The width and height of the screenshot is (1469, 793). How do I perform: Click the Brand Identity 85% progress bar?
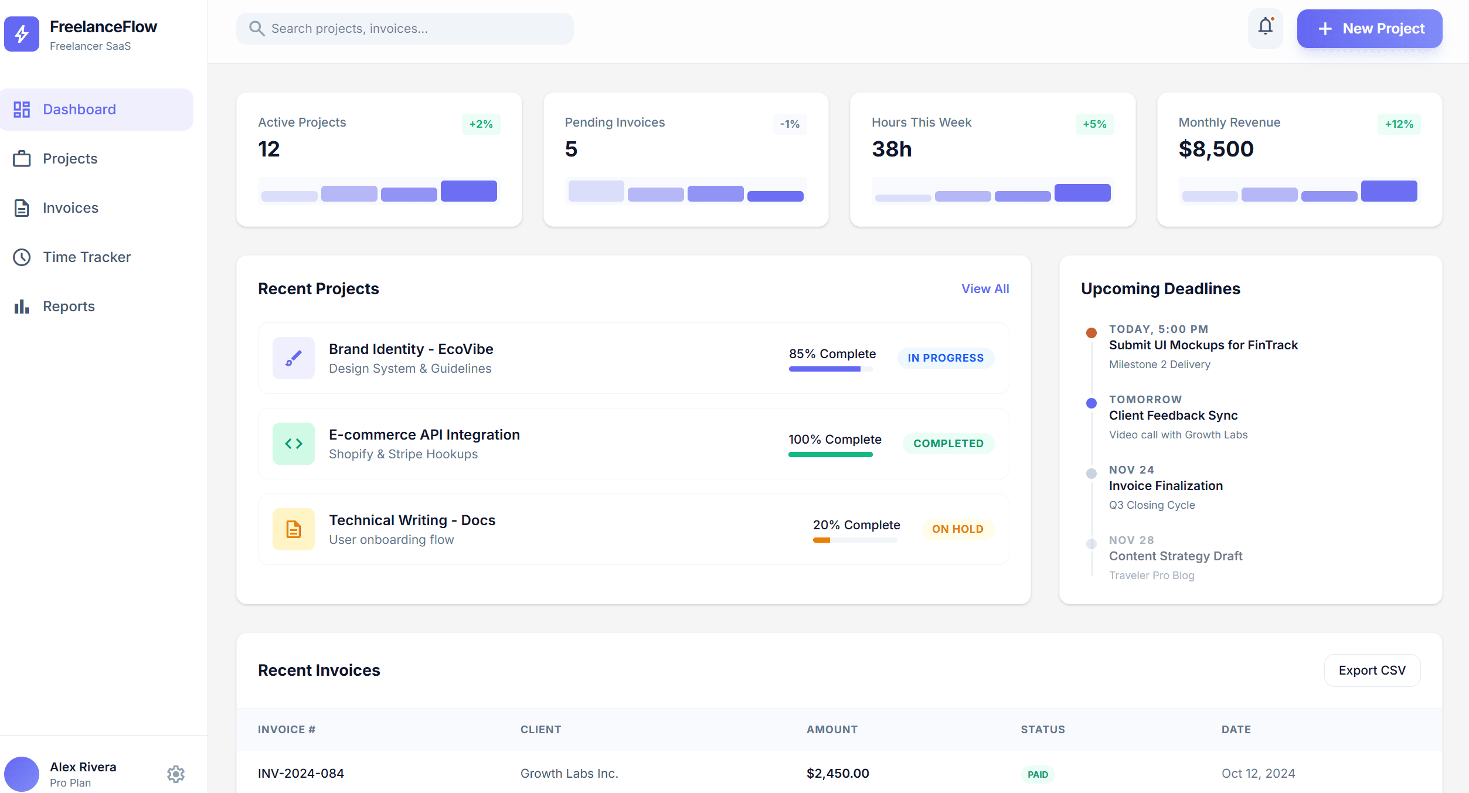pyautogui.click(x=831, y=369)
